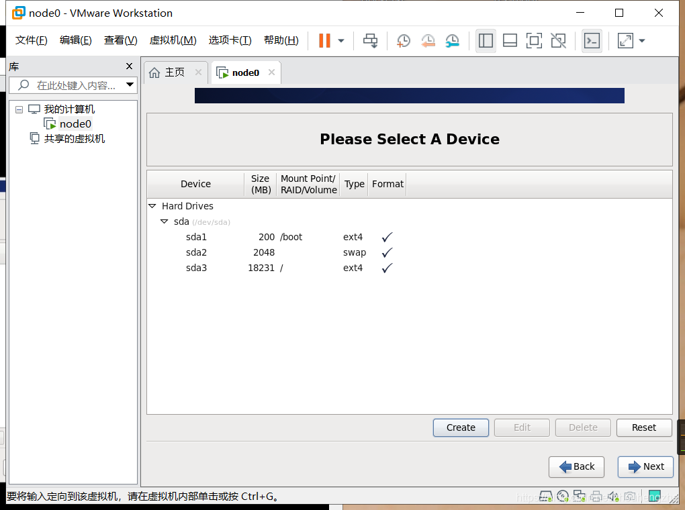Click the Create button
The width and height of the screenshot is (685, 510).
point(461,427)
